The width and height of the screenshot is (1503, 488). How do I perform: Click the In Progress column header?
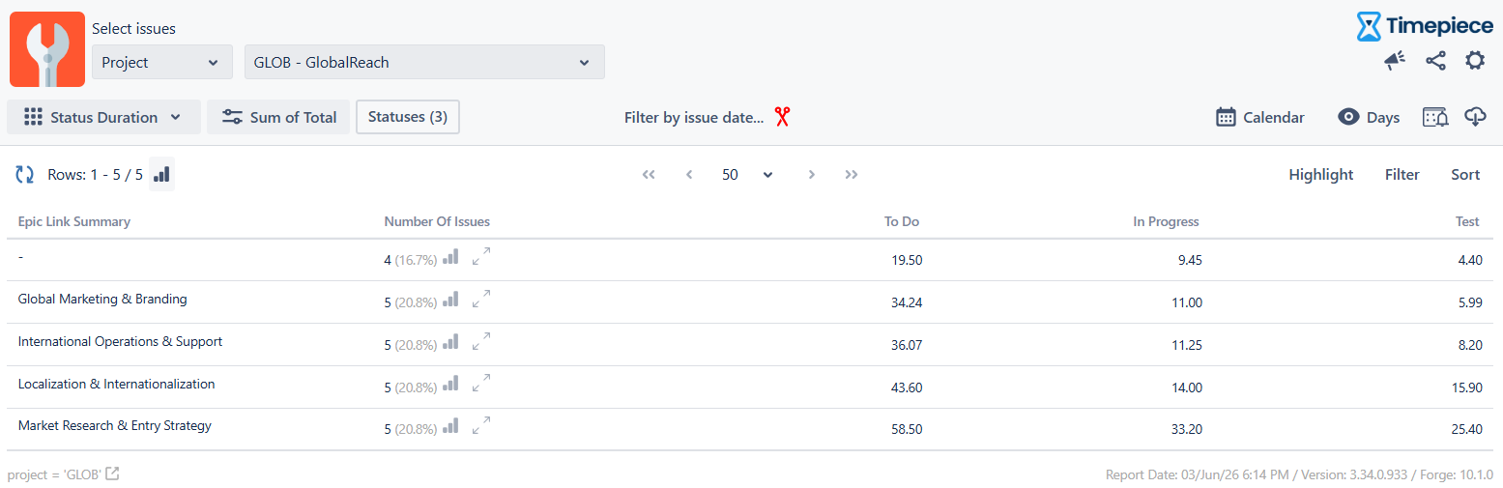coord(1166,221)
